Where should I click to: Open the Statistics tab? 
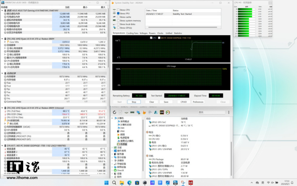click(178, 33)
